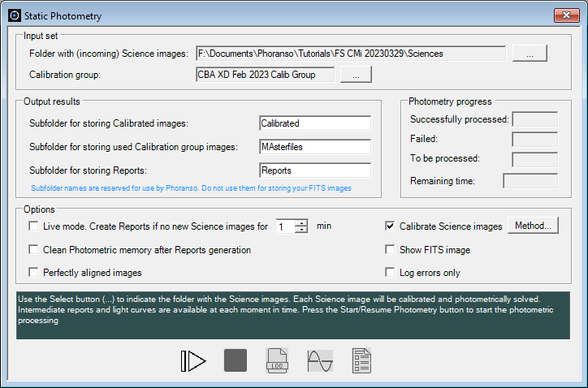Enable Live mode checkbox
Image resolution: width=588 pixels, height=388 pixels.
point(34,226)
